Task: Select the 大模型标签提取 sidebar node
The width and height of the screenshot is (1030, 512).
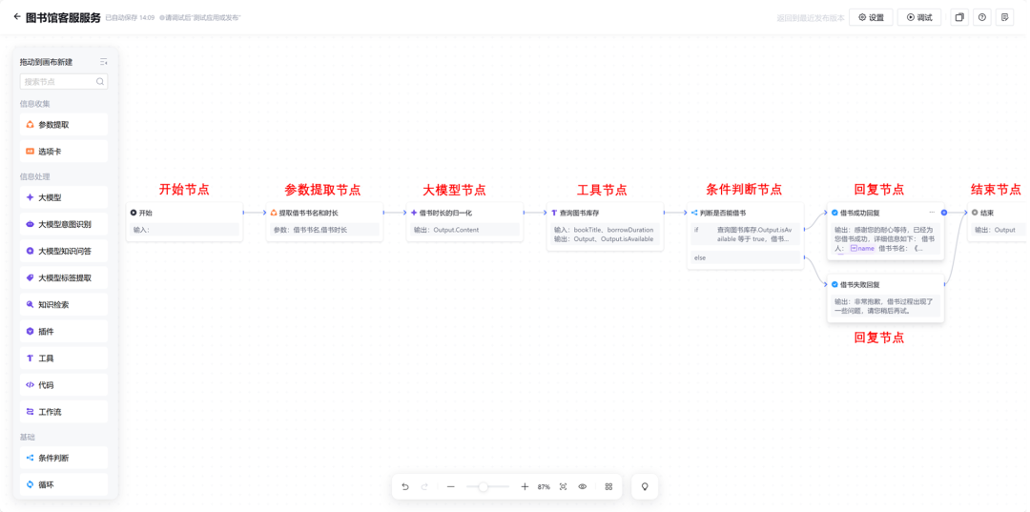Action: pos(64,277)
